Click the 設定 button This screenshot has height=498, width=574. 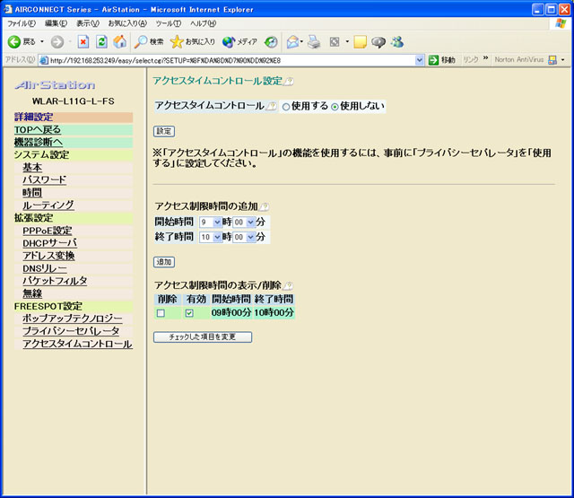click(x=164, y=132)
